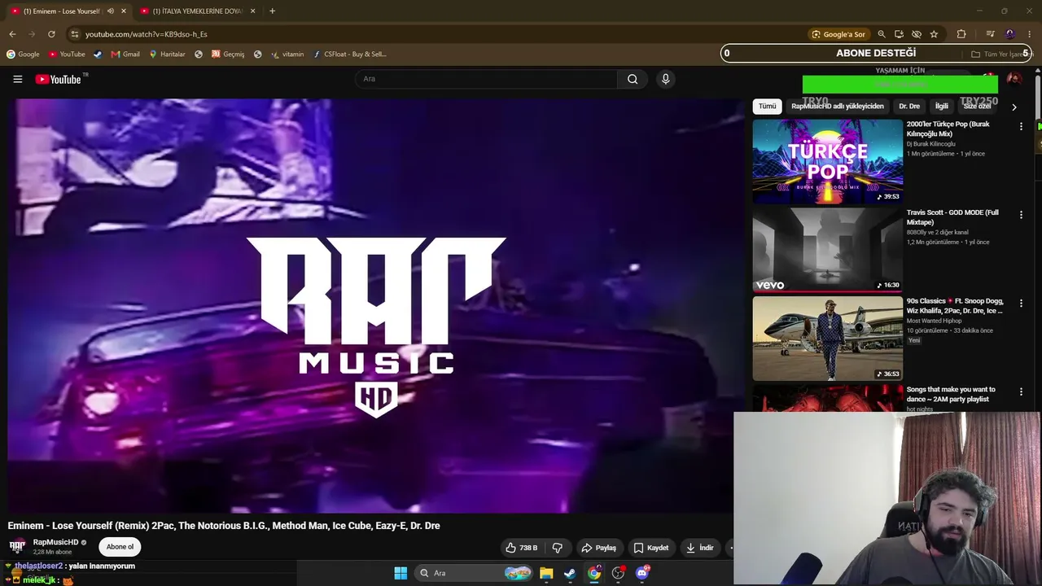Image resolution: width=1042 pixels, height=586 pixels.
Task: Open the browser extensions puzzle icon
Action: (x=961, y=34)
